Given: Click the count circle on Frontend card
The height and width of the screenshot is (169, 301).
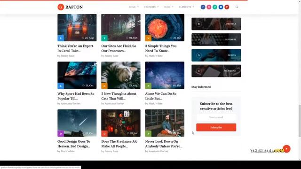Looking at the screenshot, I should (x=199, y=71).
